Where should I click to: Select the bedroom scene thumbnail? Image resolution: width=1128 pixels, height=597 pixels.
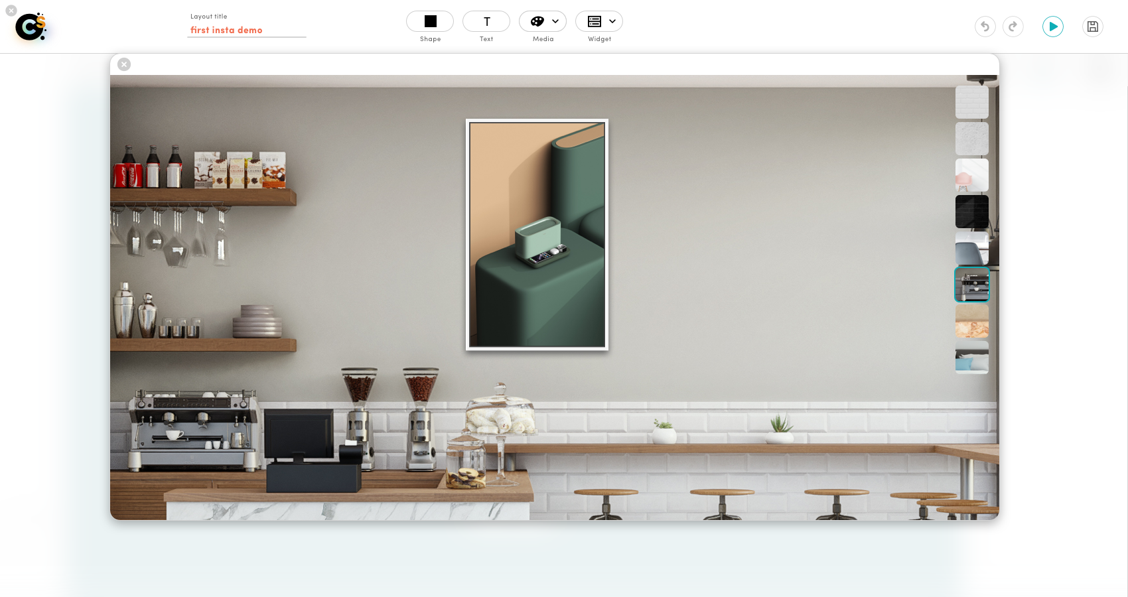click(972, 358)
